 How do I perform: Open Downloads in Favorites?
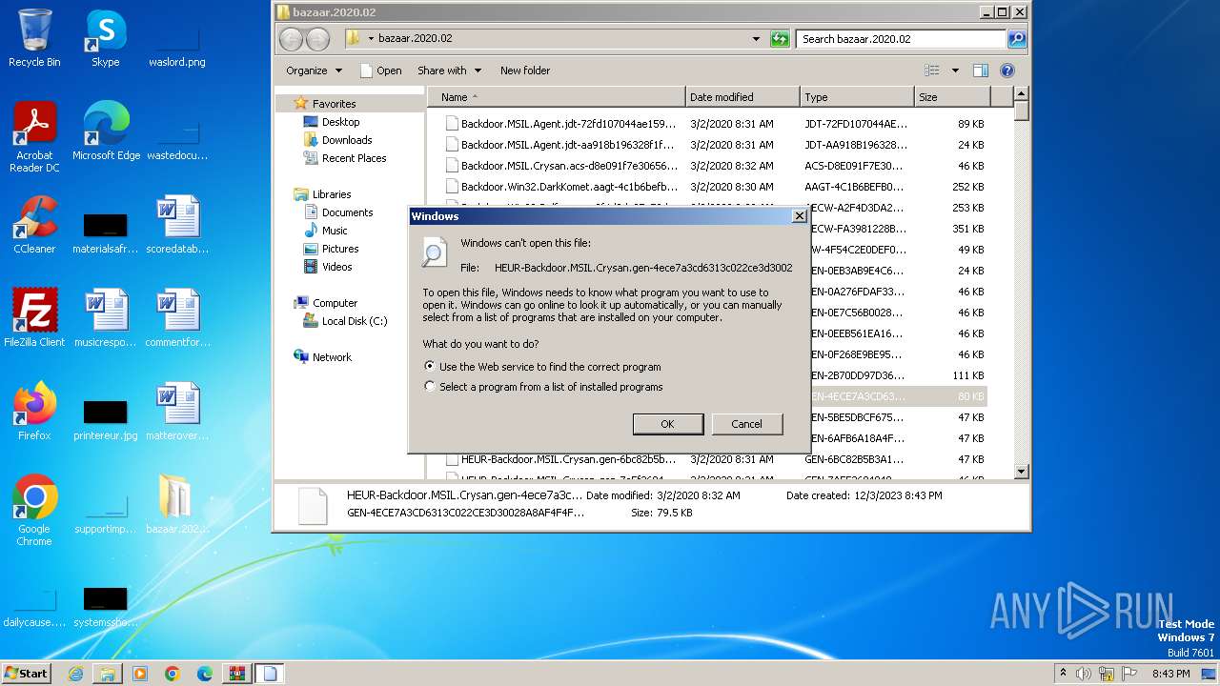point(347,140)
